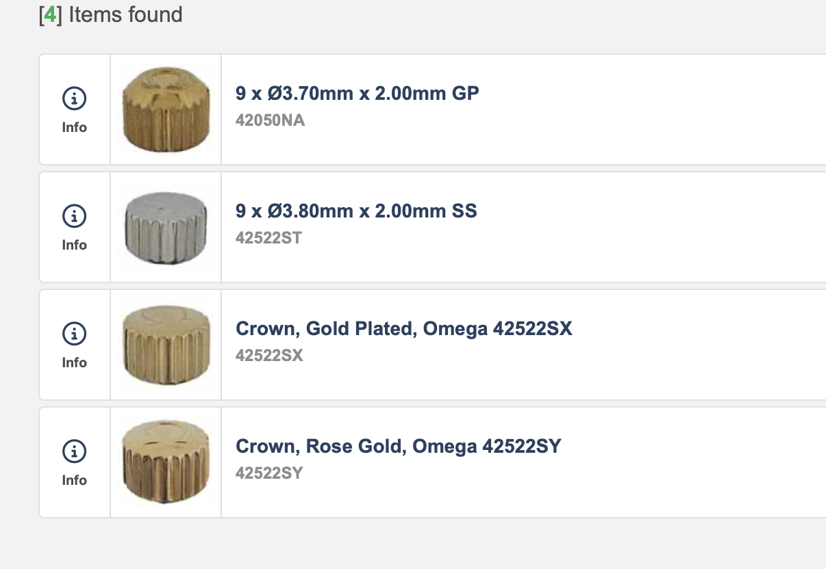Open "Crown, Rose Gold, Omega 42522SY" title

398,447
